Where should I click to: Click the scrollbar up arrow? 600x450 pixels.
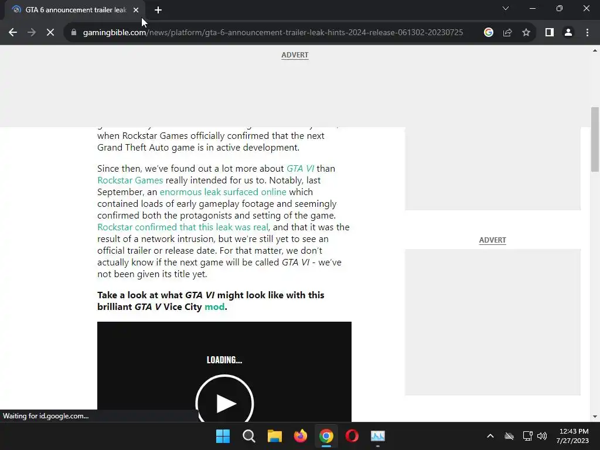tap(595, 50)
